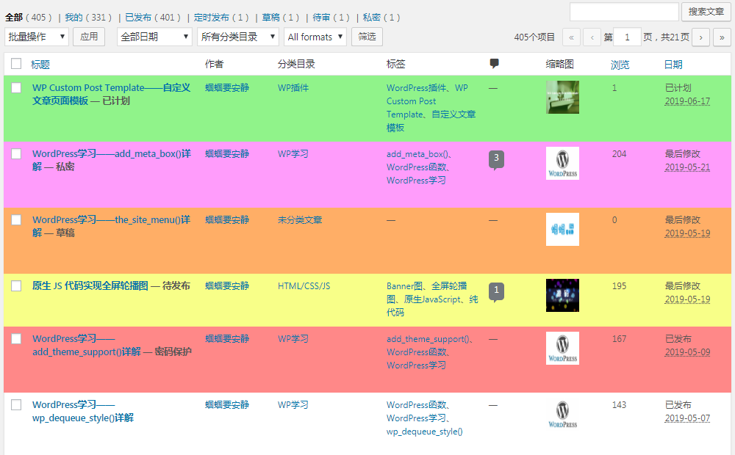The image size is (735, 455).
Task: Open the All formats dropdown
Action: click(315, 37)
